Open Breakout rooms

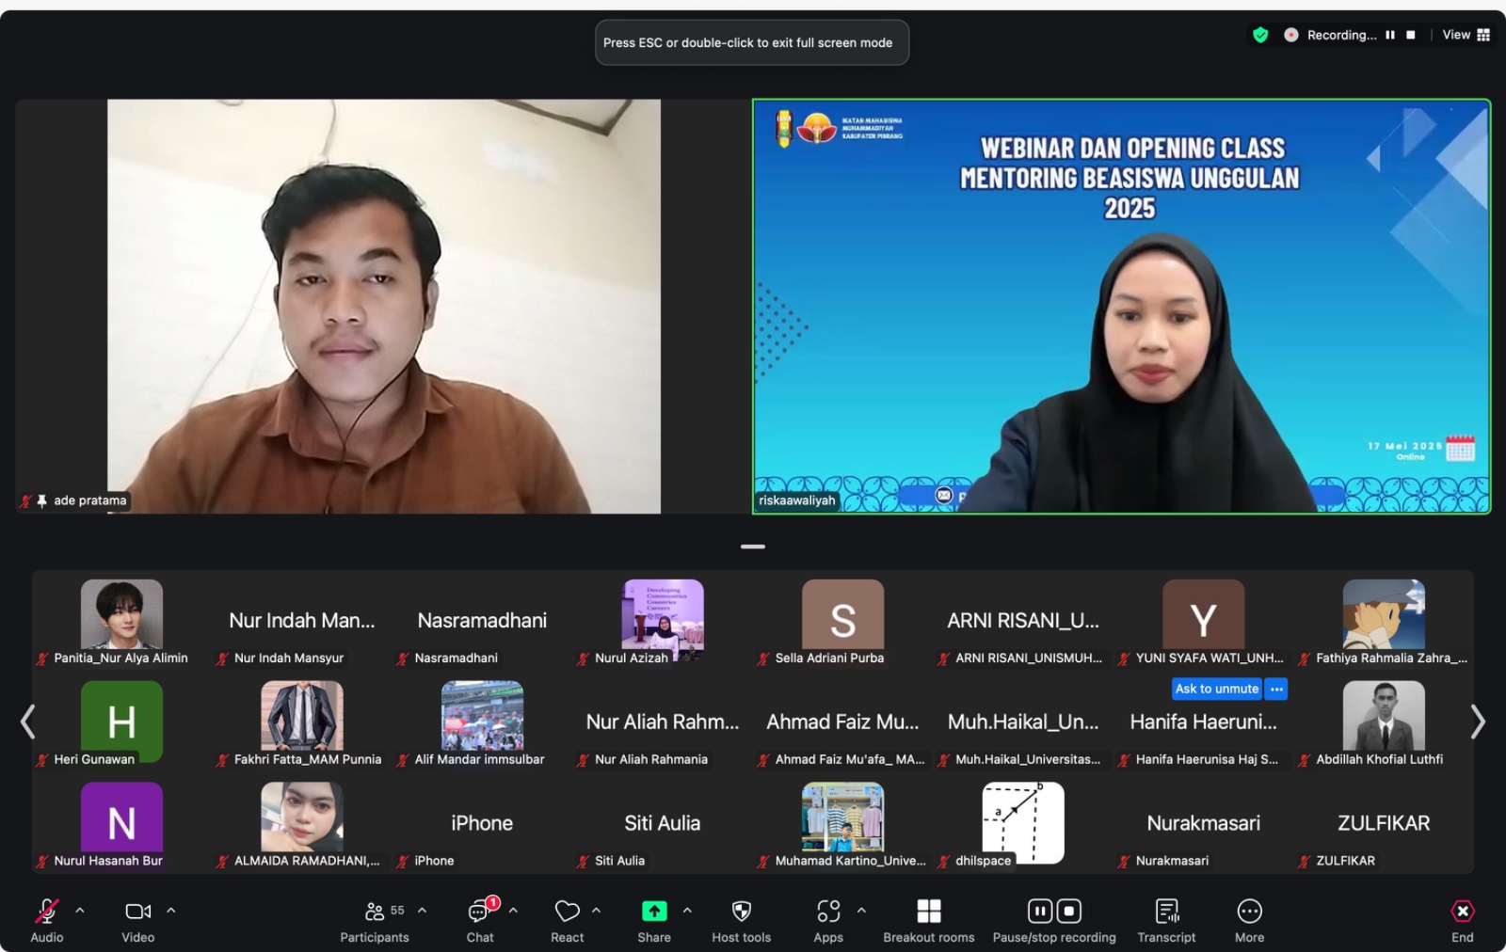coord(929,920)
